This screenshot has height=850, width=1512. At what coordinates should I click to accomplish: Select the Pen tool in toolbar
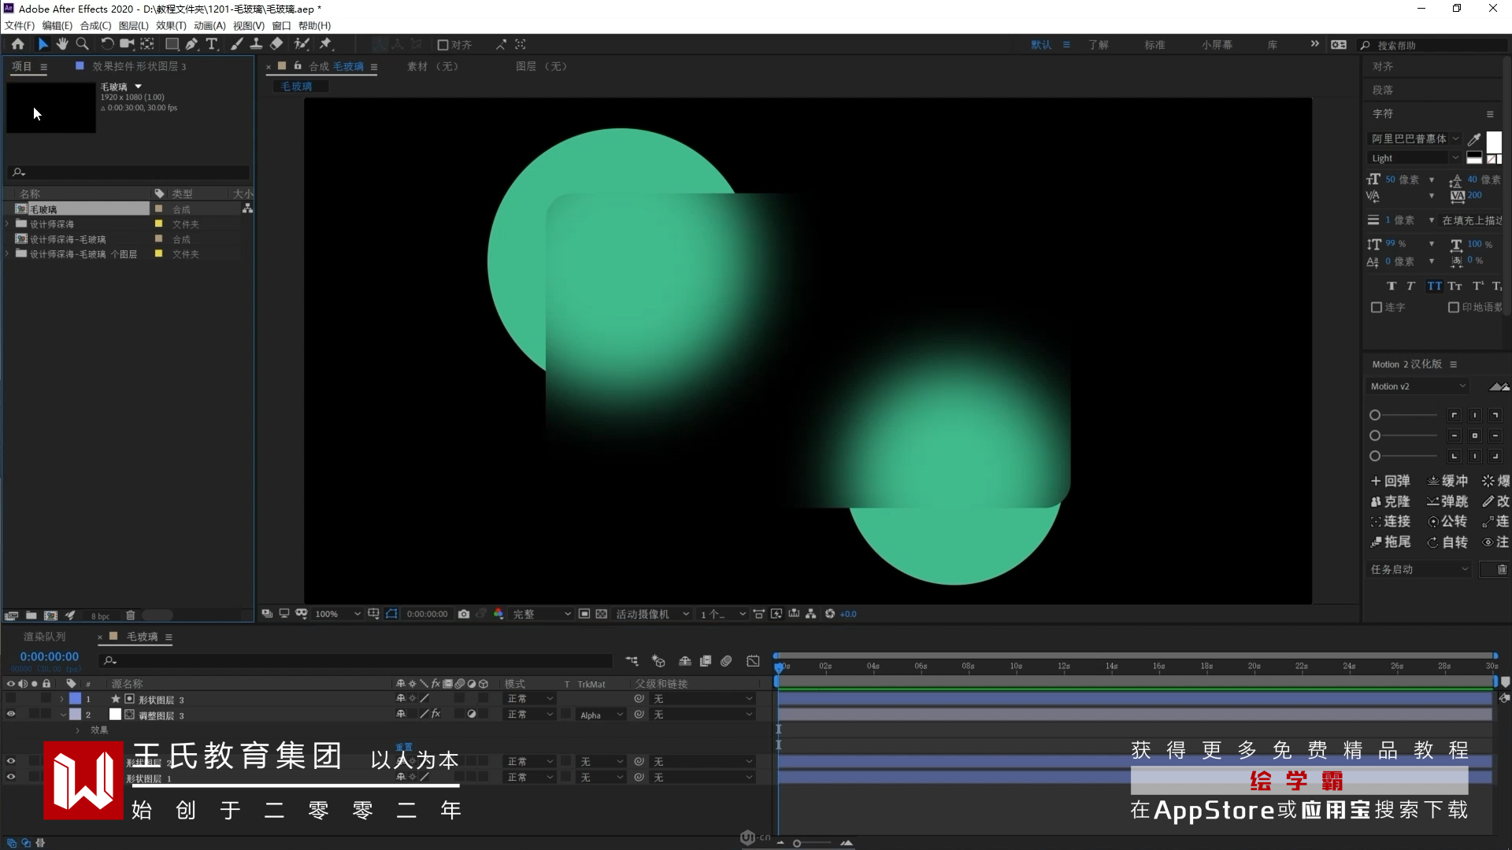191,44
